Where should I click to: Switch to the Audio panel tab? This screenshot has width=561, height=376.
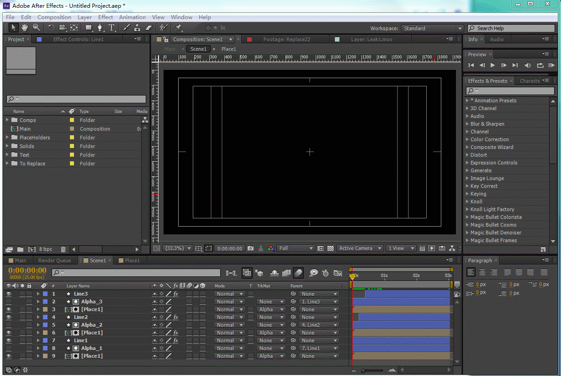tap(497, 39)
